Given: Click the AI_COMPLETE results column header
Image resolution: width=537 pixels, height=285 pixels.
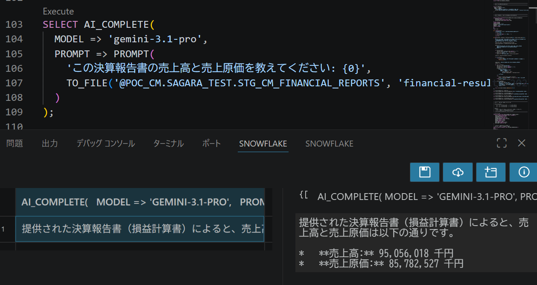Looking at the screenshot, I should pos(140,202).
